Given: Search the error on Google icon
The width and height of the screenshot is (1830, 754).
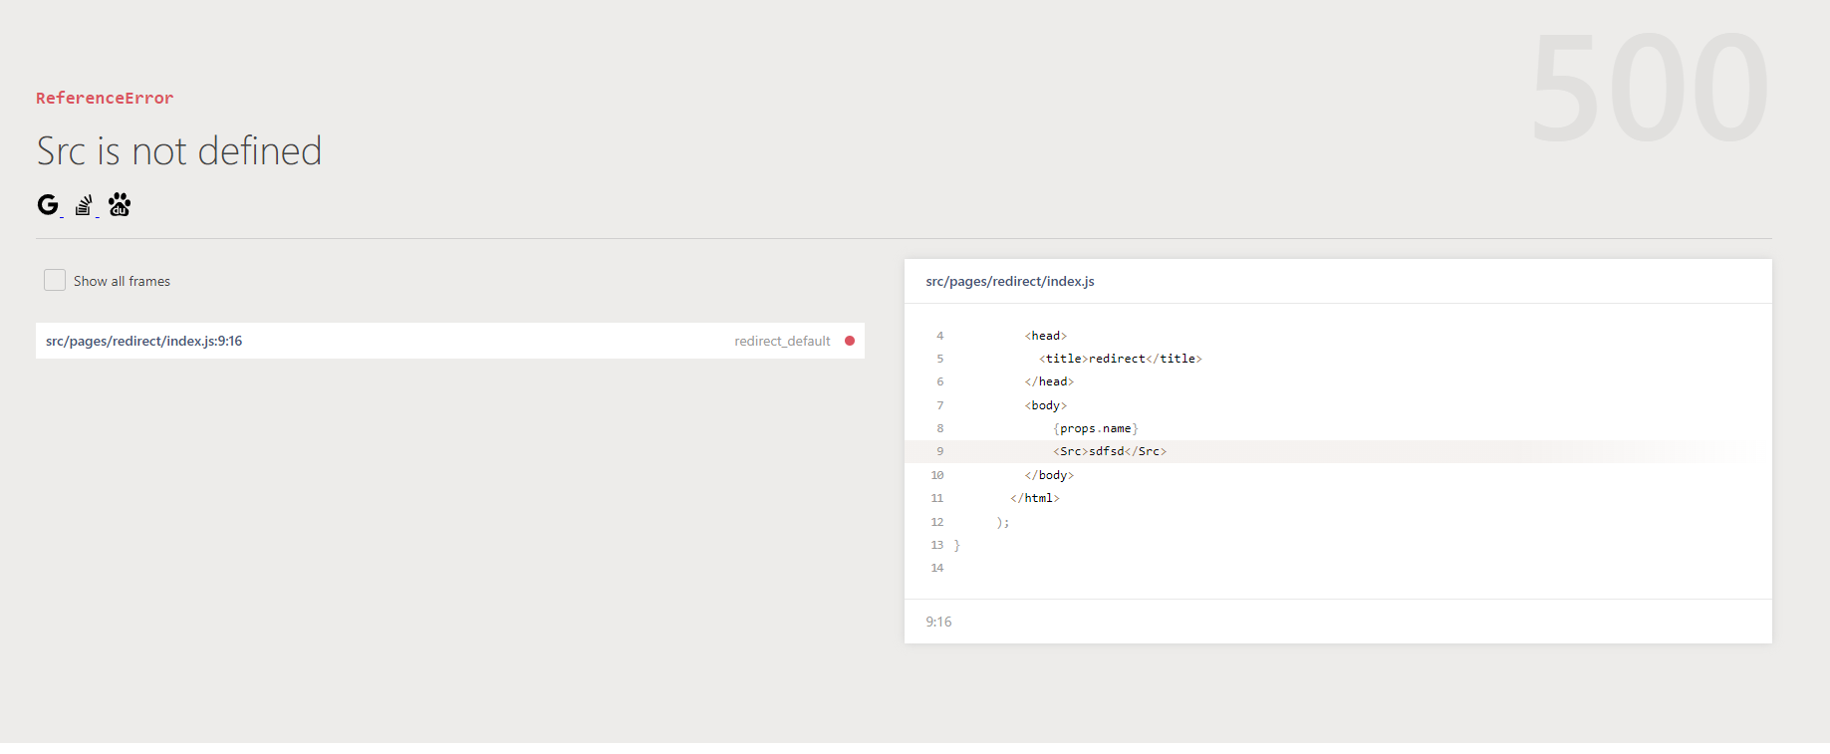Looking at the screenshot, I should pyautogui.click(x=48, y=205).
